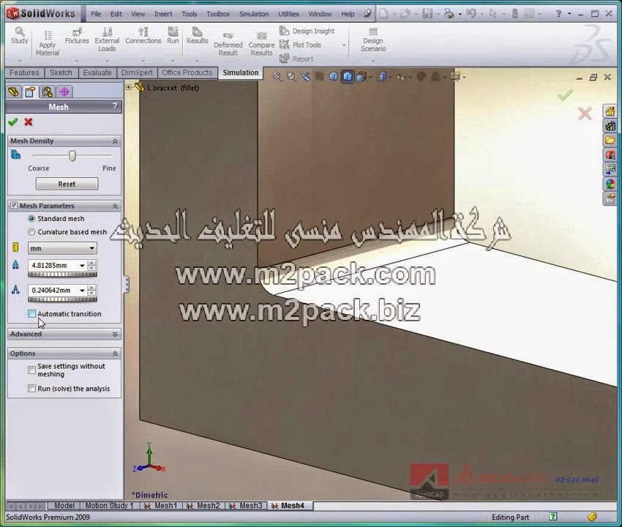Viewport: 622px width, 527px height.
Task: Select Curvature based mesh option
Action: [x=31, y=232]
